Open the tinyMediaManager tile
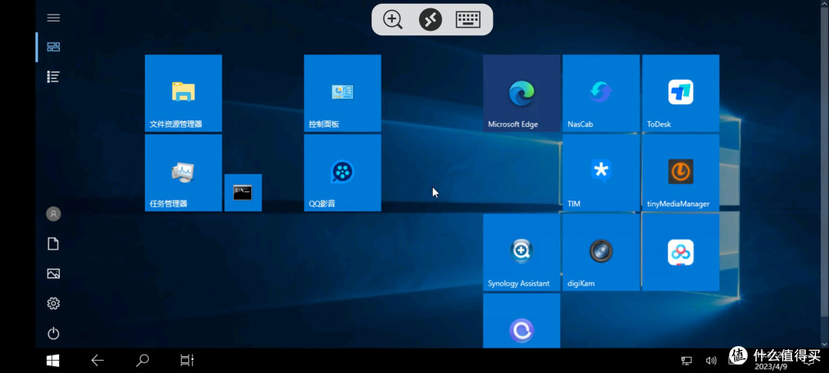 pyautogui.click(x=680, y=173)
